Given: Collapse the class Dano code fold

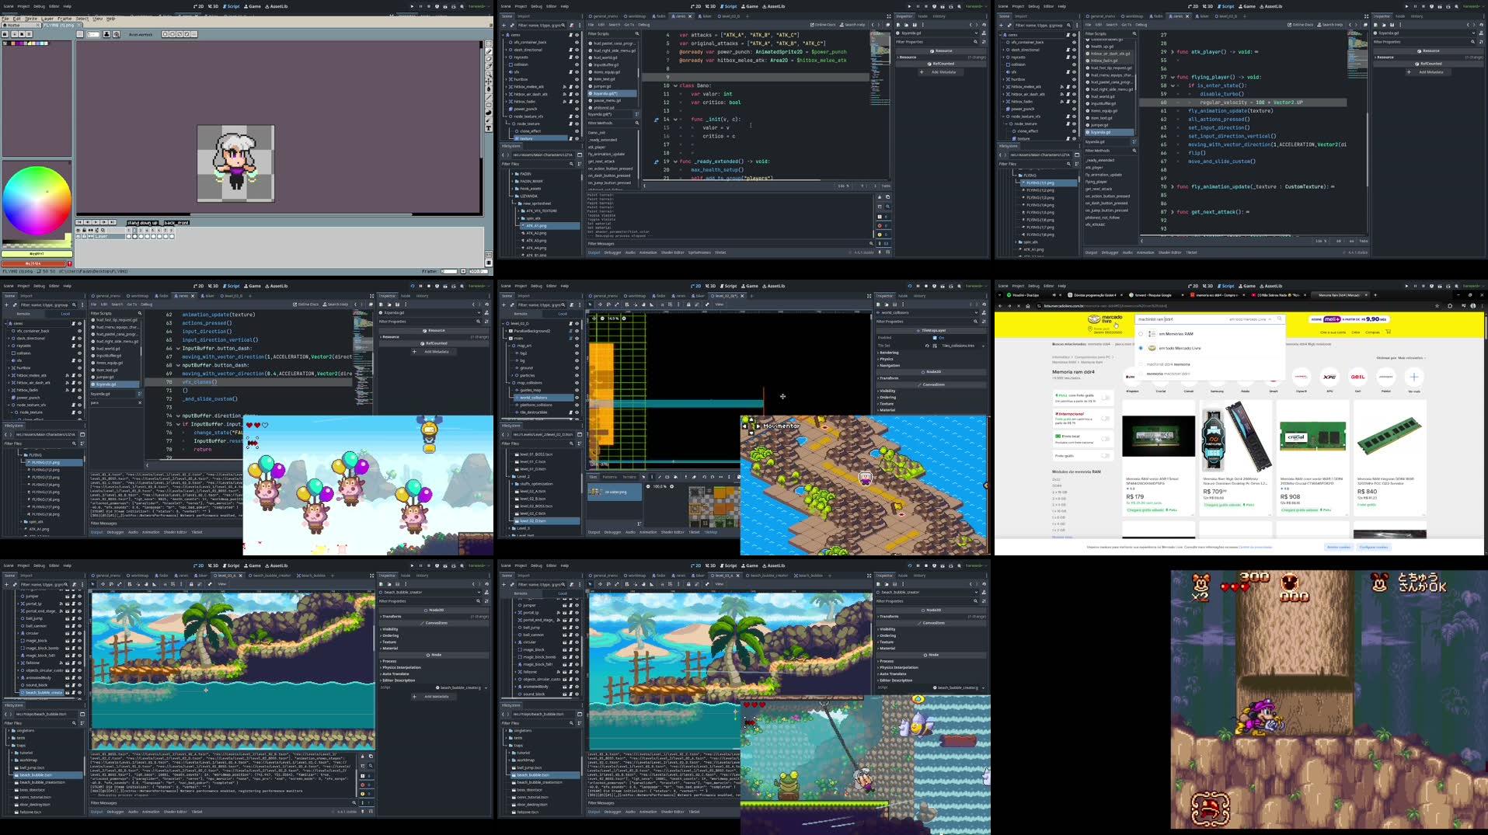Looking at the screenshot, I should click(675, 85).
